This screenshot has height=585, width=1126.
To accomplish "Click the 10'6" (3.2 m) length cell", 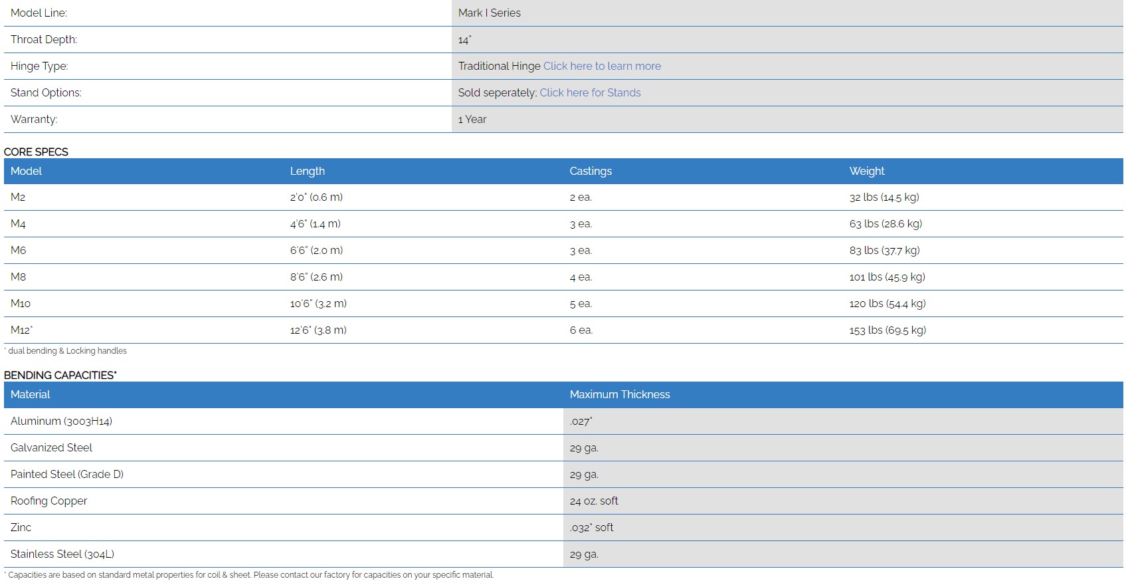I will click(x=318, y=303).
